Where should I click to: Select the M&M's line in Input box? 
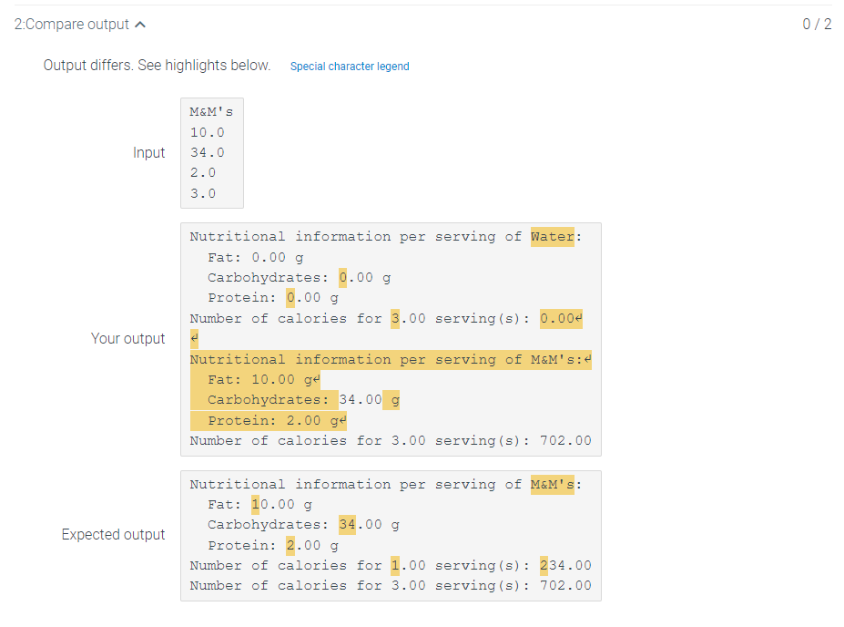point(211,112)
